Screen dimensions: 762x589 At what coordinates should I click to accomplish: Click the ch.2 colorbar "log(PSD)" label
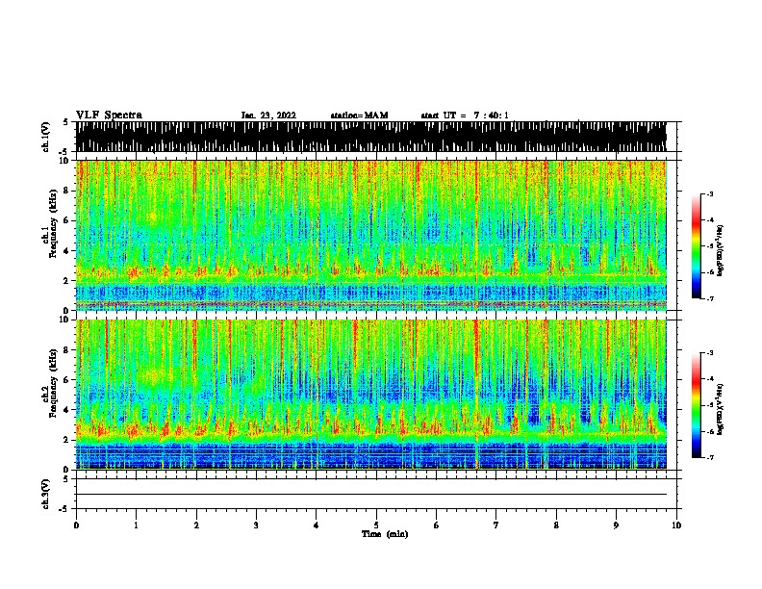click(x=721, y=409)
